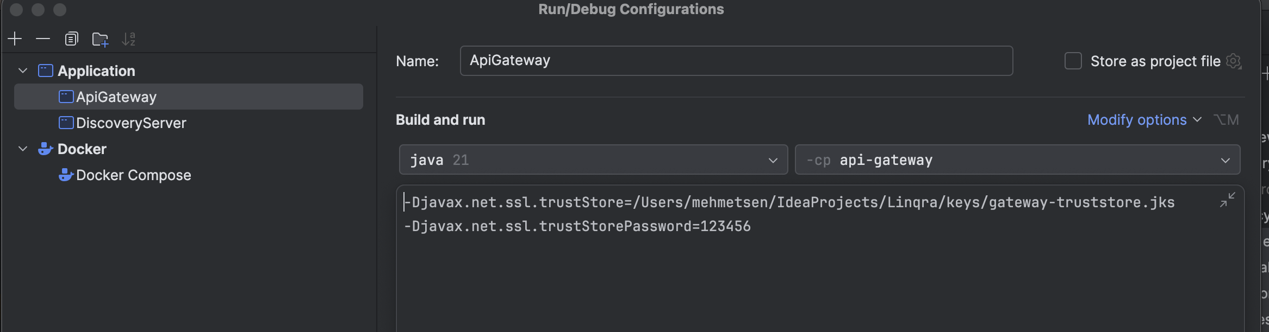Open the -cp api-gateway classpath dropdown
This screenshot has width=1269, height=332.
pos(1017,159)
